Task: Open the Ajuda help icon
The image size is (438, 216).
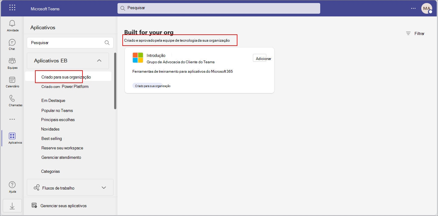Action: [x=12, y=185]
